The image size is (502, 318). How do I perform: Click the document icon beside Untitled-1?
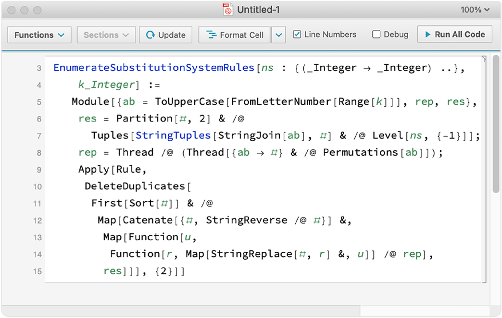click(x=227, y=10)
